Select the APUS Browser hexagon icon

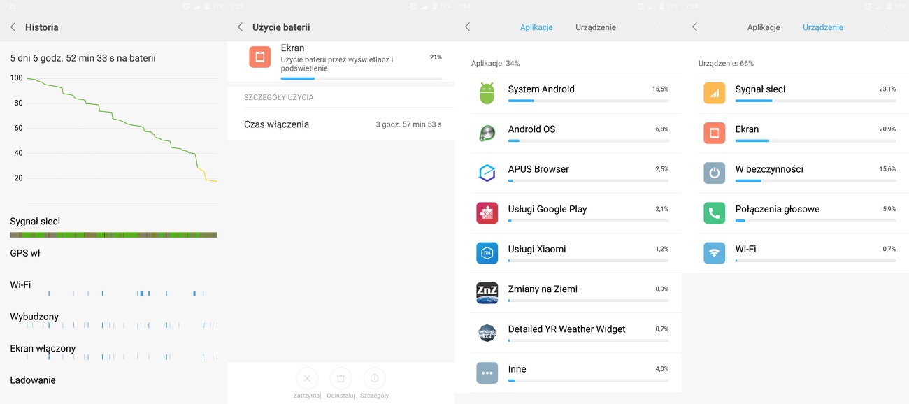click(487, 173)
